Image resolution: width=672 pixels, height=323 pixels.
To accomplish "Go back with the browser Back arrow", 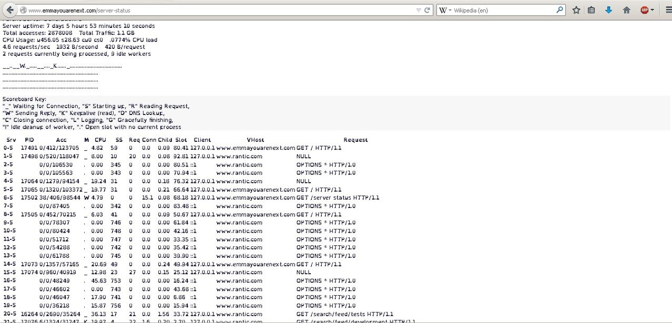I will (x=10, y=10).
